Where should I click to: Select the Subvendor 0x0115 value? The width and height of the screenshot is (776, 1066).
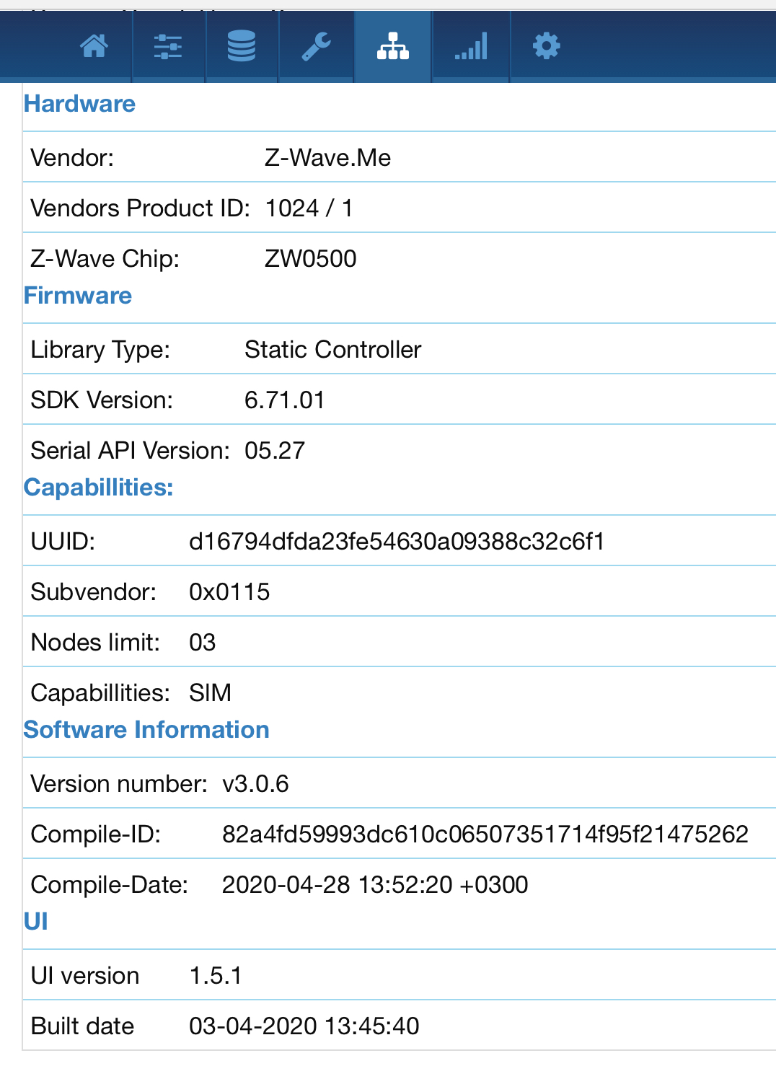click(229, 592)
